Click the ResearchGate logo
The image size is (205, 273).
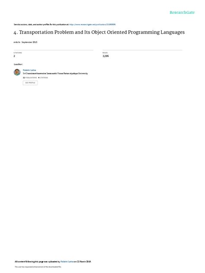(182, 13)
